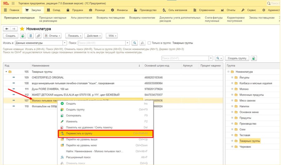
Task: Open Заказы поставщикам link
Action: click(262, 18)
